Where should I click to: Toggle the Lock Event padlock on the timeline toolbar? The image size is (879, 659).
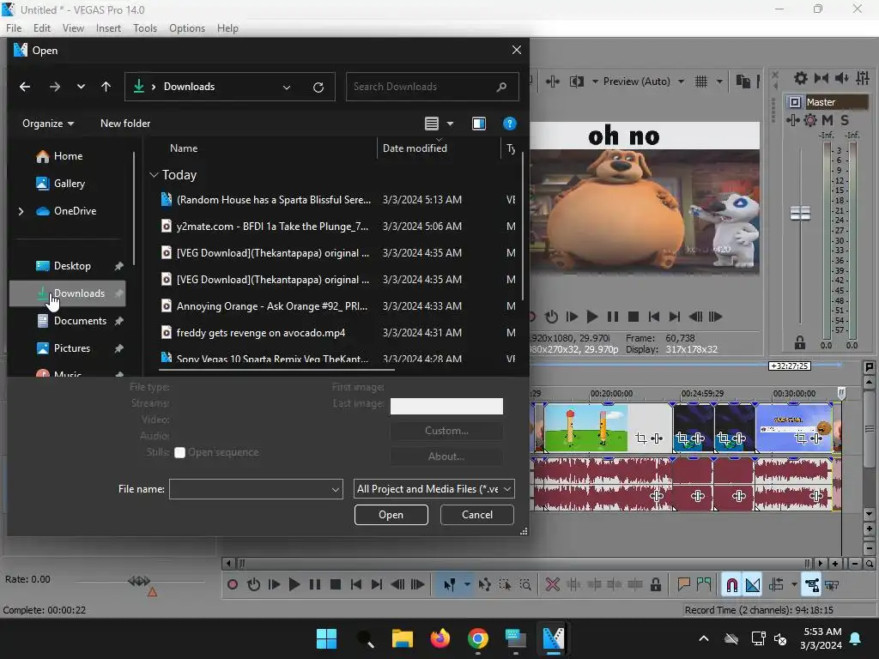pos(655,584)
